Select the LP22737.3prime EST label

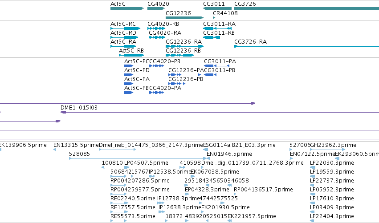pyautogui.click(x=332, y=181)
